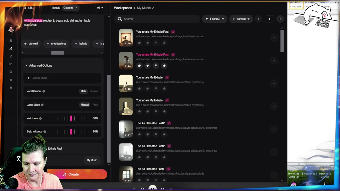Open the Home icon in left sidebar

pos(11,41)
